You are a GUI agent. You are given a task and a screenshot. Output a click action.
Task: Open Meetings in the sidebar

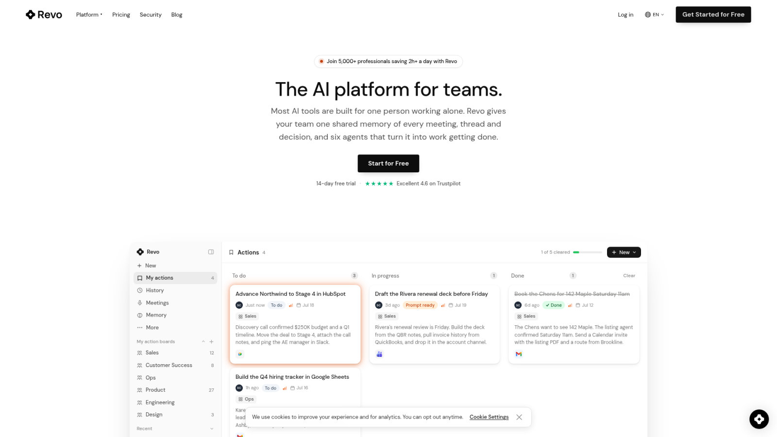pyautogui.click(x=175, y=303)
